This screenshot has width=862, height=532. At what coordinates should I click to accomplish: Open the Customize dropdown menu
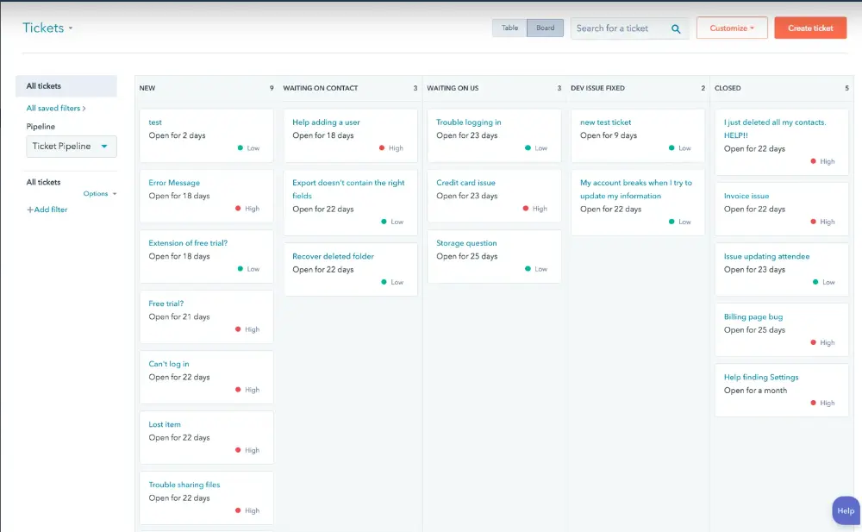731,28
